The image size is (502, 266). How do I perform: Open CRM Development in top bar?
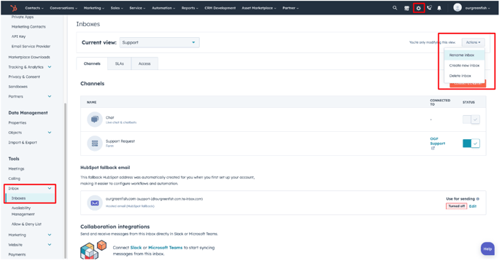220,8
